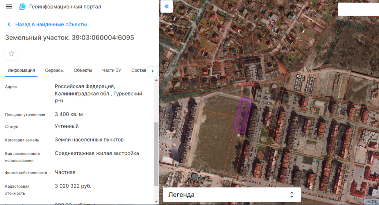Expand the Легенда up-down chevrons
Image resolution: width=379 pixels, height=205 pixels.
click(292, 195)
